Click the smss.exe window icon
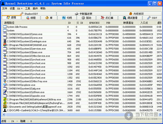Viewport: 163px width, 124px height. tap(5, 34)
